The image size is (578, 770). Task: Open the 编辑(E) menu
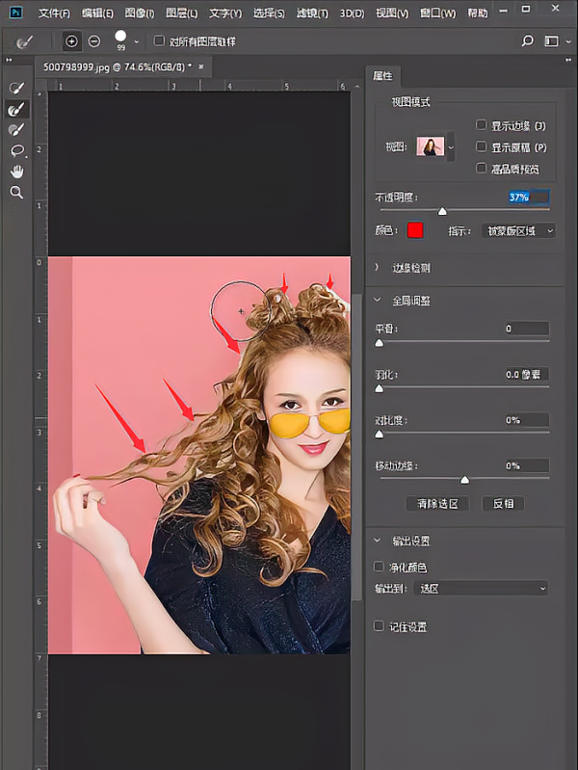[x=97, y=13]
